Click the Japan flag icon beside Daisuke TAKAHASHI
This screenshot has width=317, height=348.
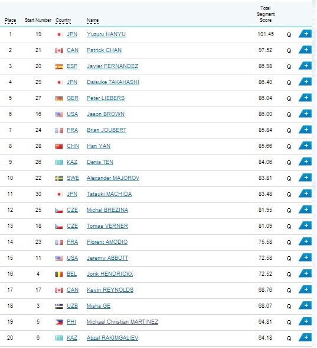[x=59, y=82]
